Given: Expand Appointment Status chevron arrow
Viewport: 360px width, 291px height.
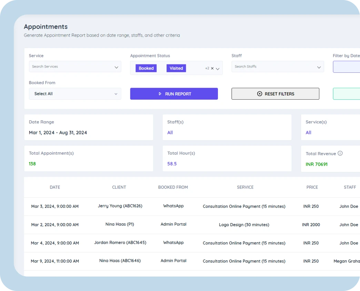Looking at the screenshot, I should [218, 69].
